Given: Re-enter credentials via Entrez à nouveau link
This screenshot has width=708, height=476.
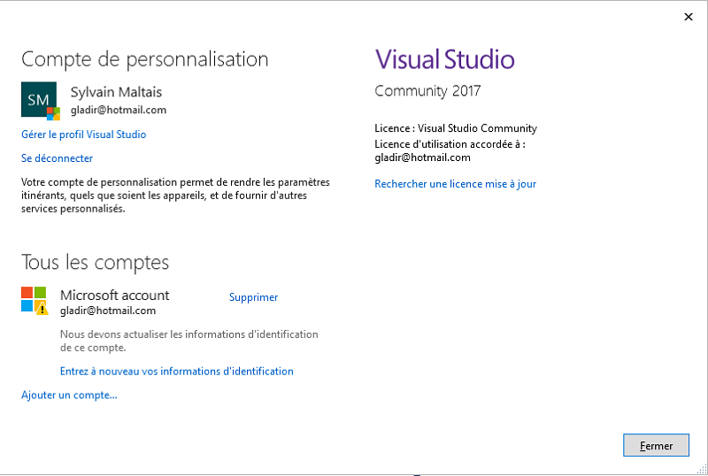Looking at the screenshot, I should [176, 372].
